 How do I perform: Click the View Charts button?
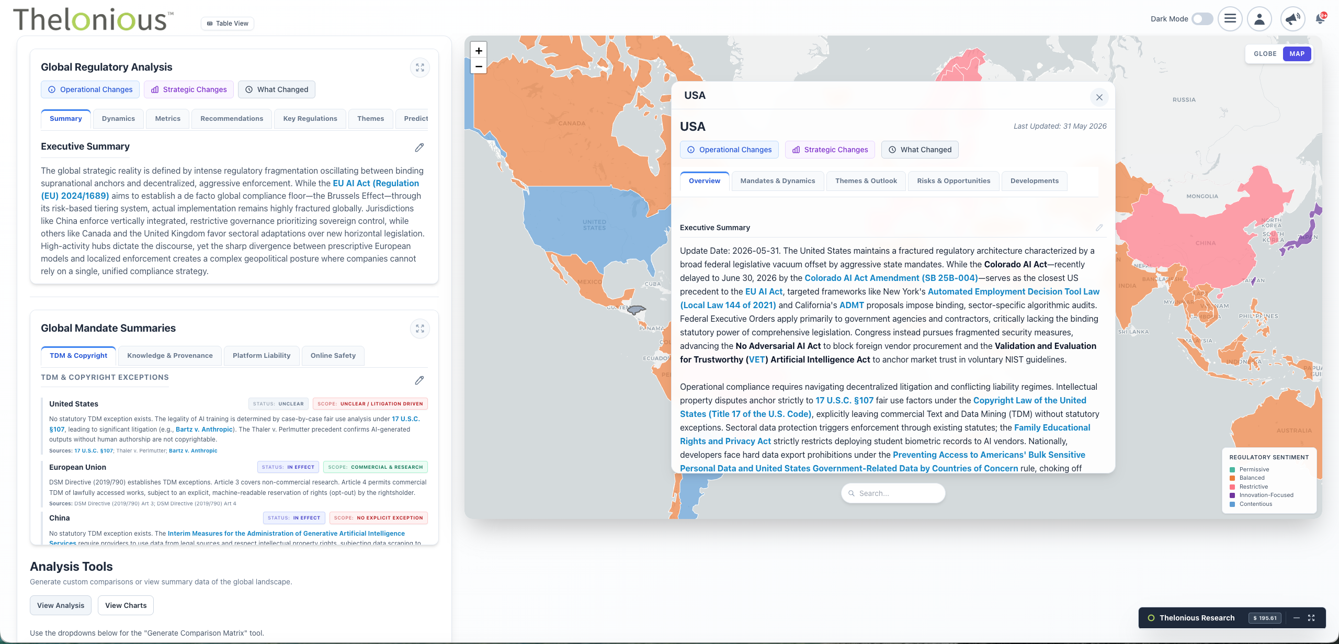coord(126,605)
